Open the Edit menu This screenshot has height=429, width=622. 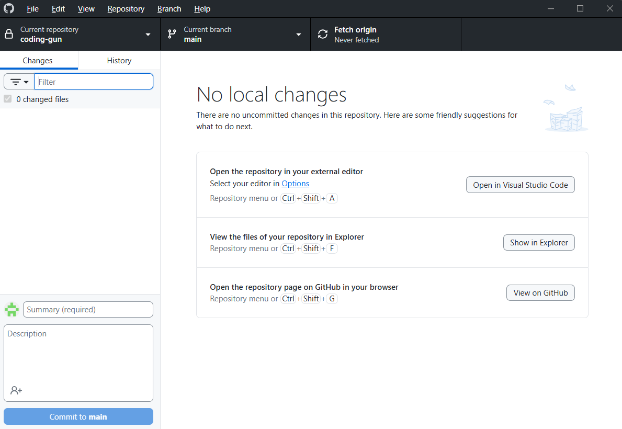(58, 9)
